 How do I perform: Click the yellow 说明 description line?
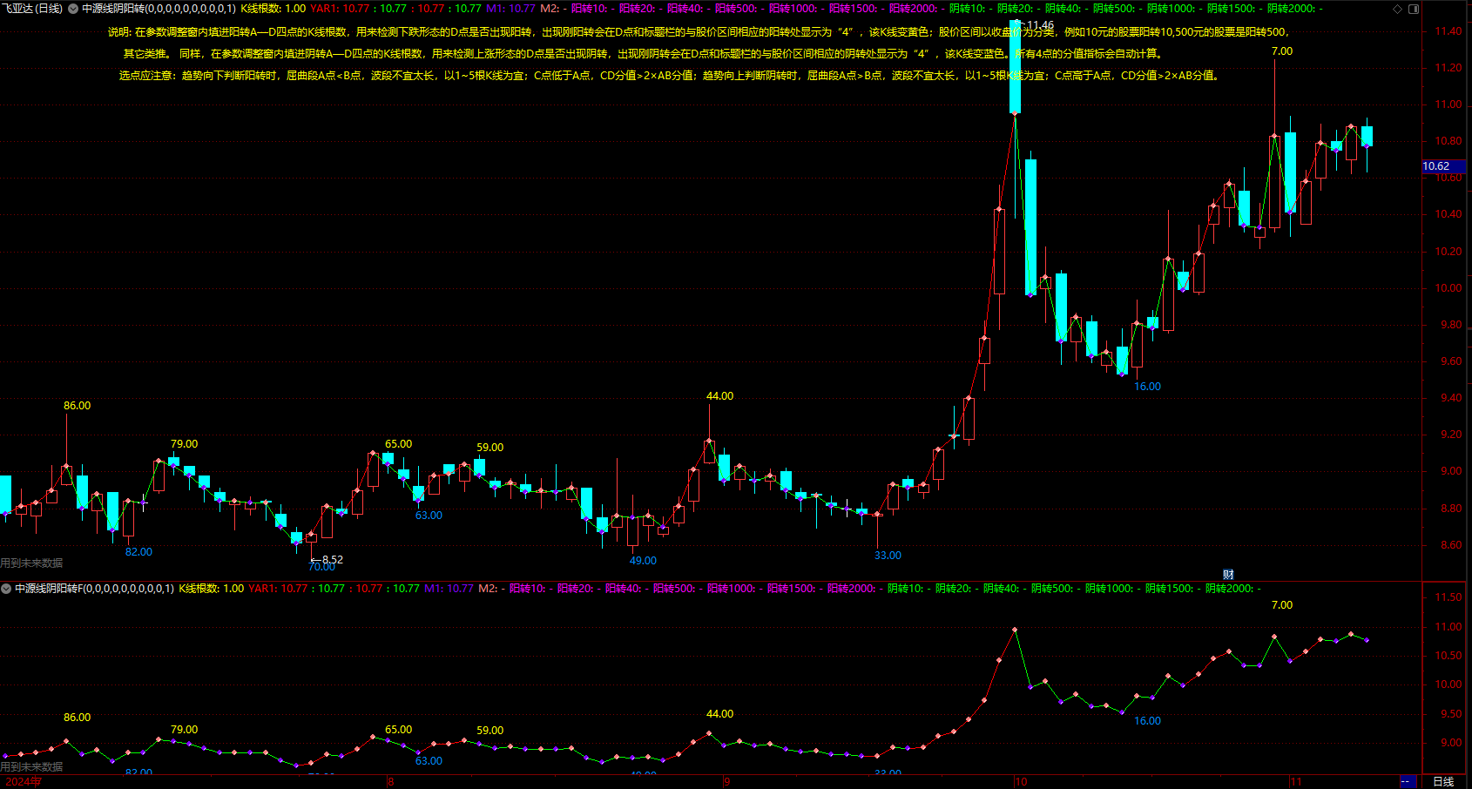point(698,32)
